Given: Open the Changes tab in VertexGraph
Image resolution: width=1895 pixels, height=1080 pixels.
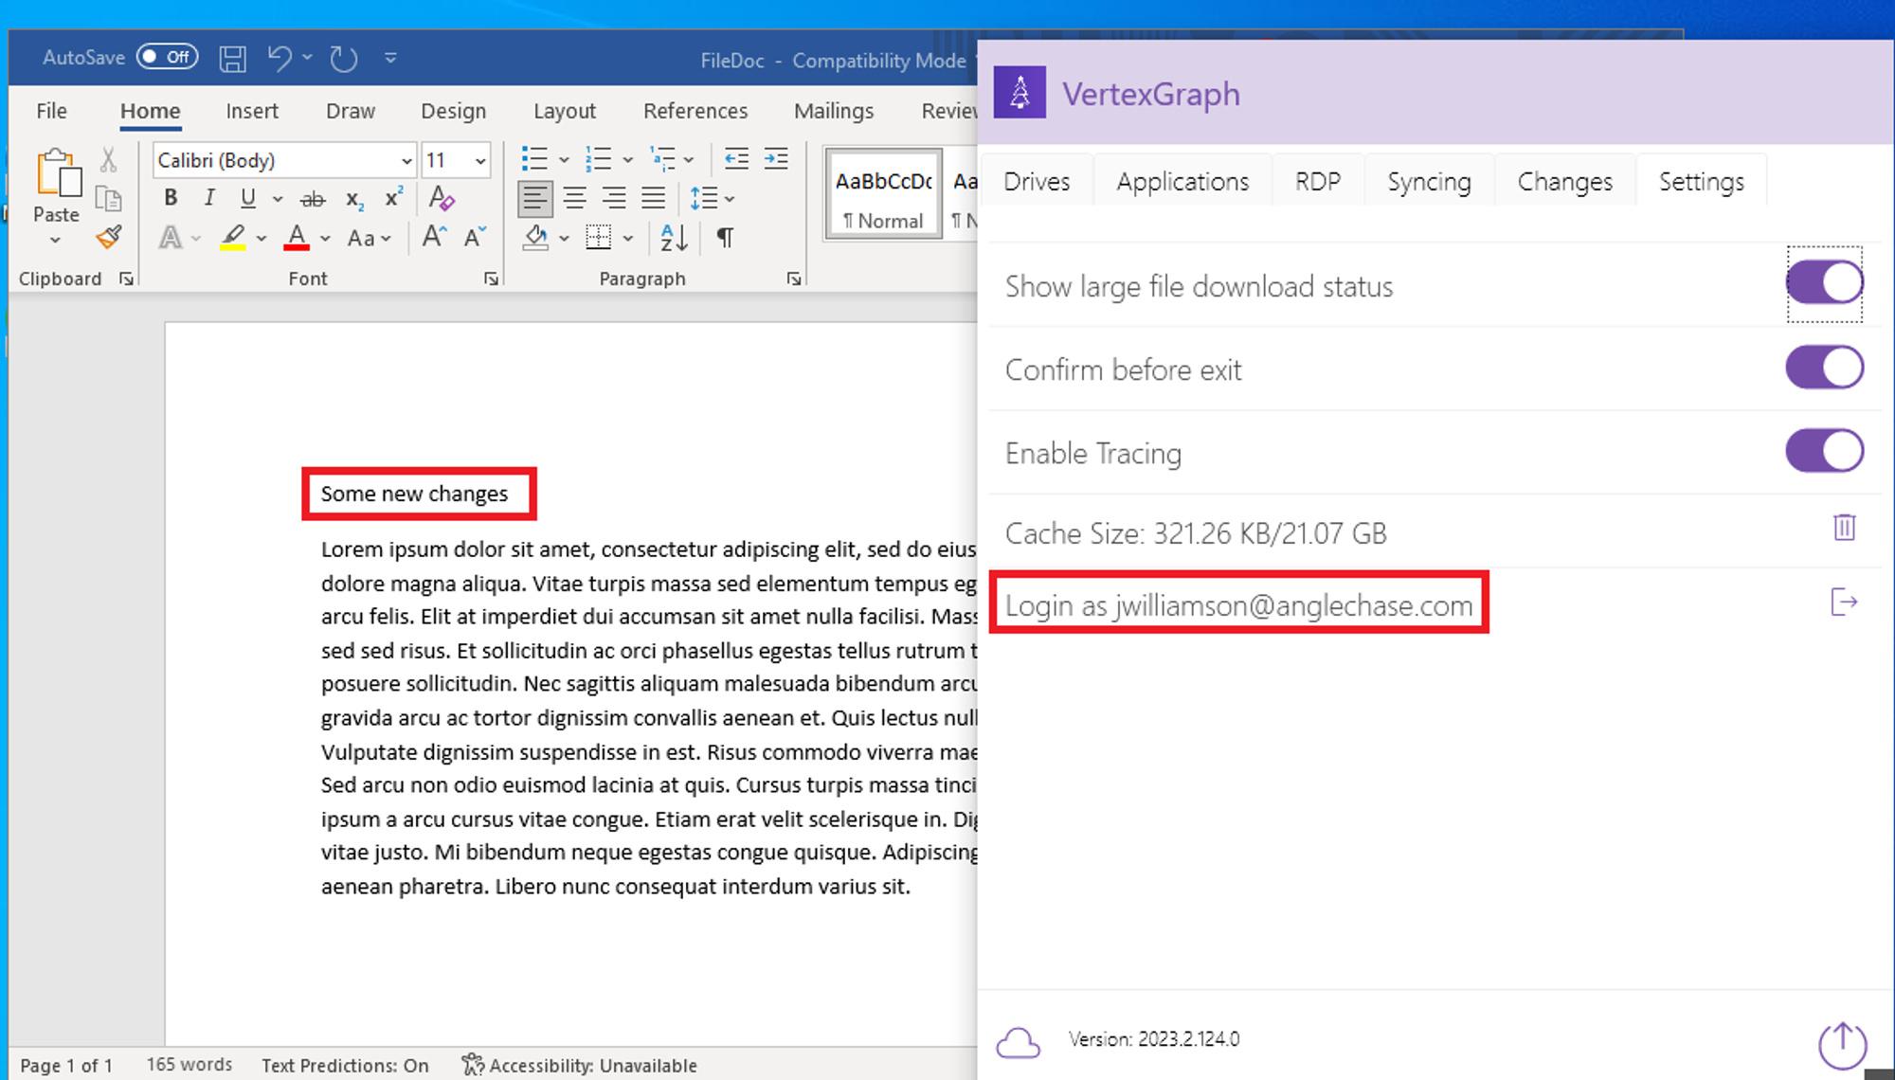Looking at the screenshot, I should point(1564,181).
